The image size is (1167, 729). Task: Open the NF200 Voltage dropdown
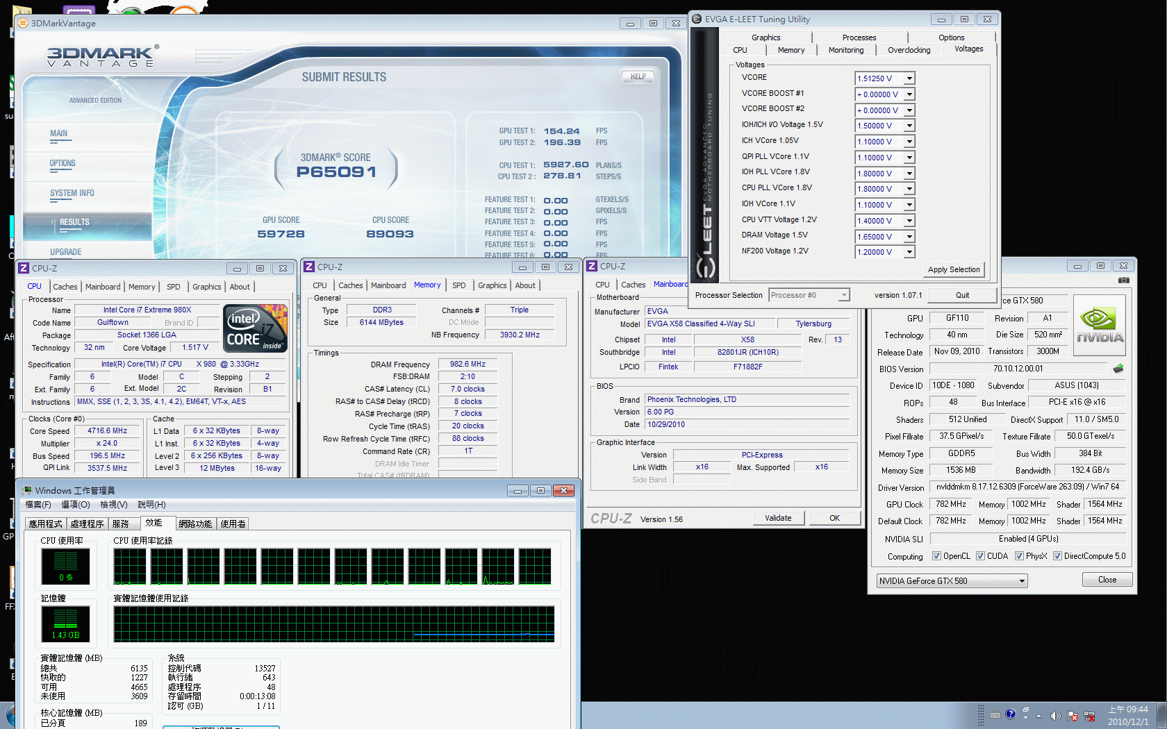pyautogui.click(x=909, y=252)
